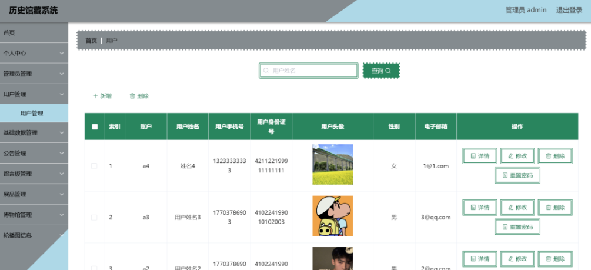Click 删除 trash icon in a3 row
Viewport: 591px width, 270px height.
pyautogui.click(x=549, y=208)
